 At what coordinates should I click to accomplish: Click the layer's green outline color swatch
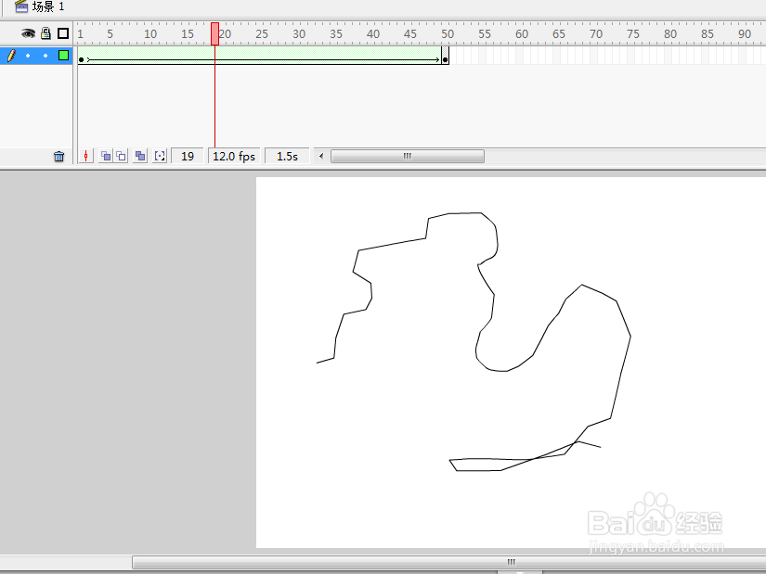(x=63, y=55)
